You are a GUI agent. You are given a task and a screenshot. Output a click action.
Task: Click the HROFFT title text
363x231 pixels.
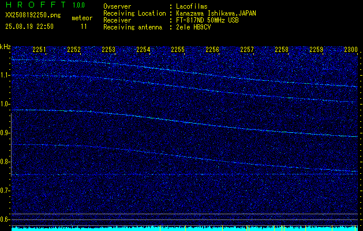(35, 5)
